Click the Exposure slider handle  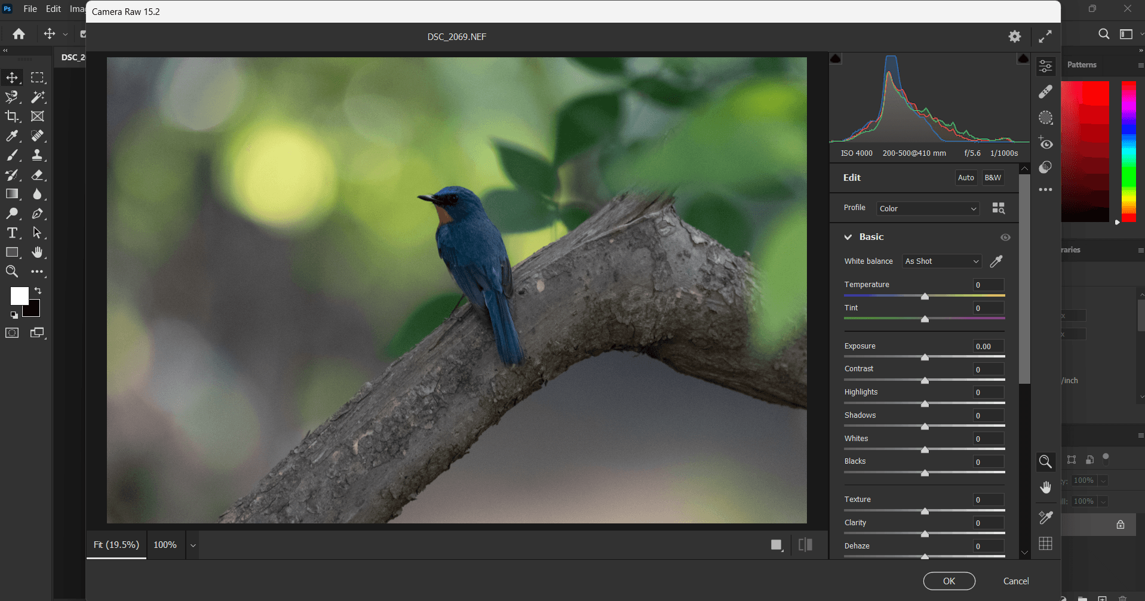point(925,357)
